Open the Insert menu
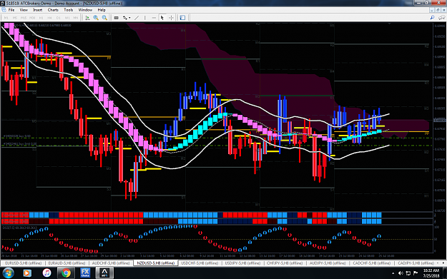Image resolution: width=447 pixels, height=279 pixels. [38, 10]
